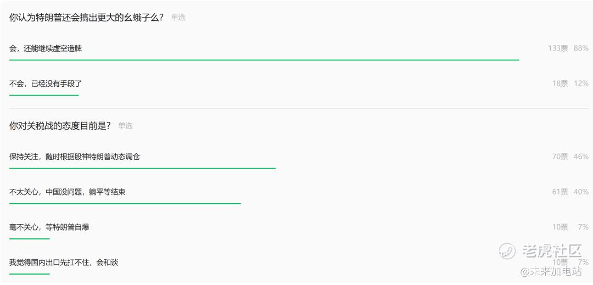Open the @未来加电站 author watermark link
The height and width of the screenshot is (285, 593).
click(551, 271)
